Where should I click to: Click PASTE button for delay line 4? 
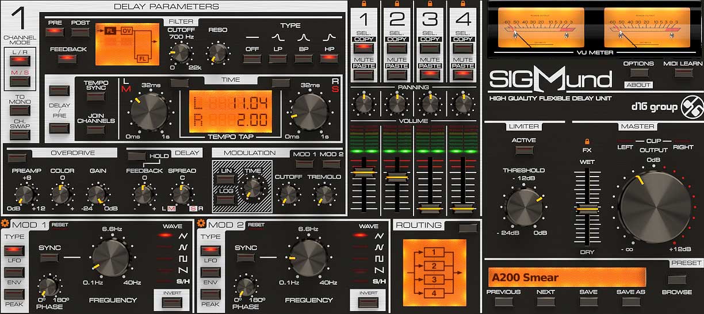tap(463, 66)
